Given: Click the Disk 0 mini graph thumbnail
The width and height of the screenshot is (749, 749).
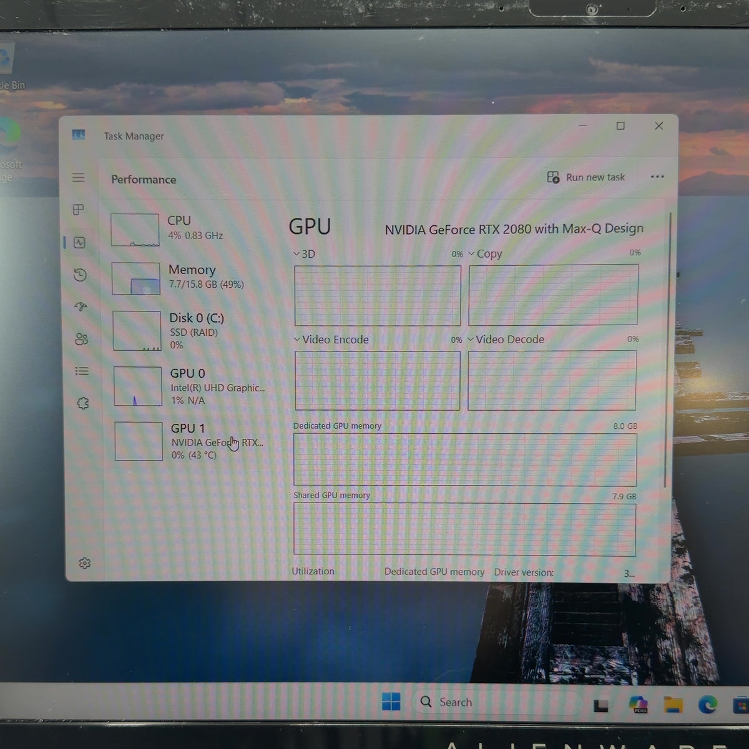Looking at the screenshot, I should click(x=137, y=331).
